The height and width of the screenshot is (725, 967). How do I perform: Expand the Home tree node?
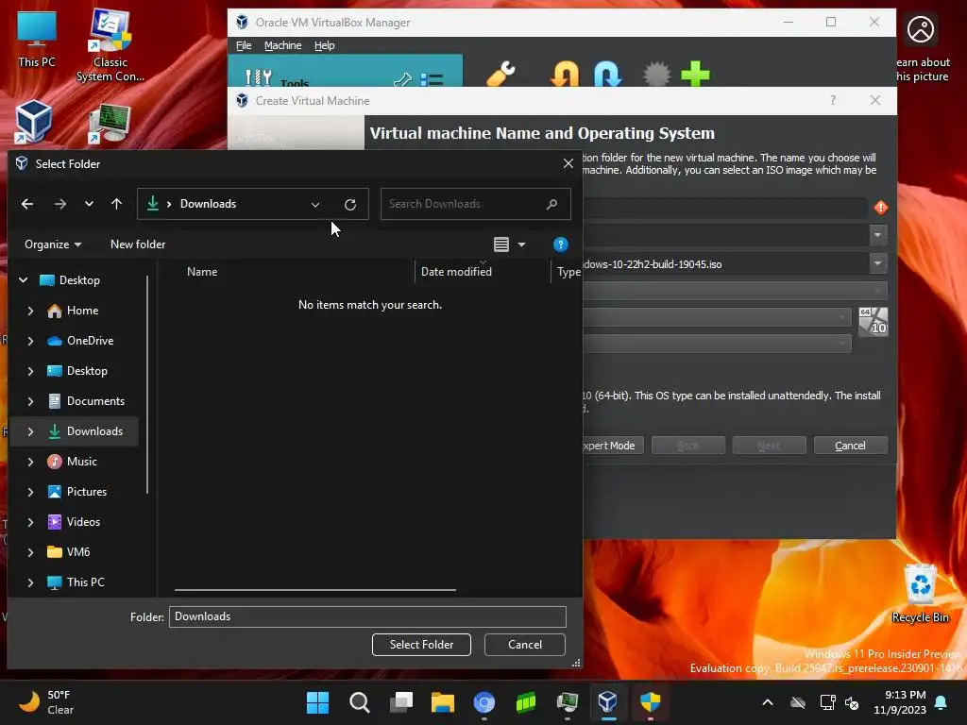(x=30, y=311)
